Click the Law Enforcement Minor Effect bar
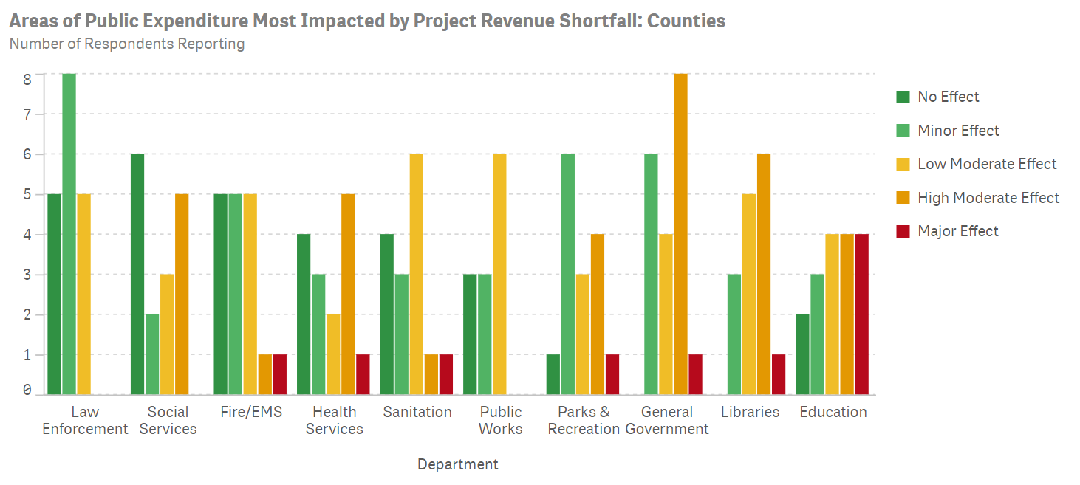Screen dimensions: 1080x485 (x=69, y=234)
